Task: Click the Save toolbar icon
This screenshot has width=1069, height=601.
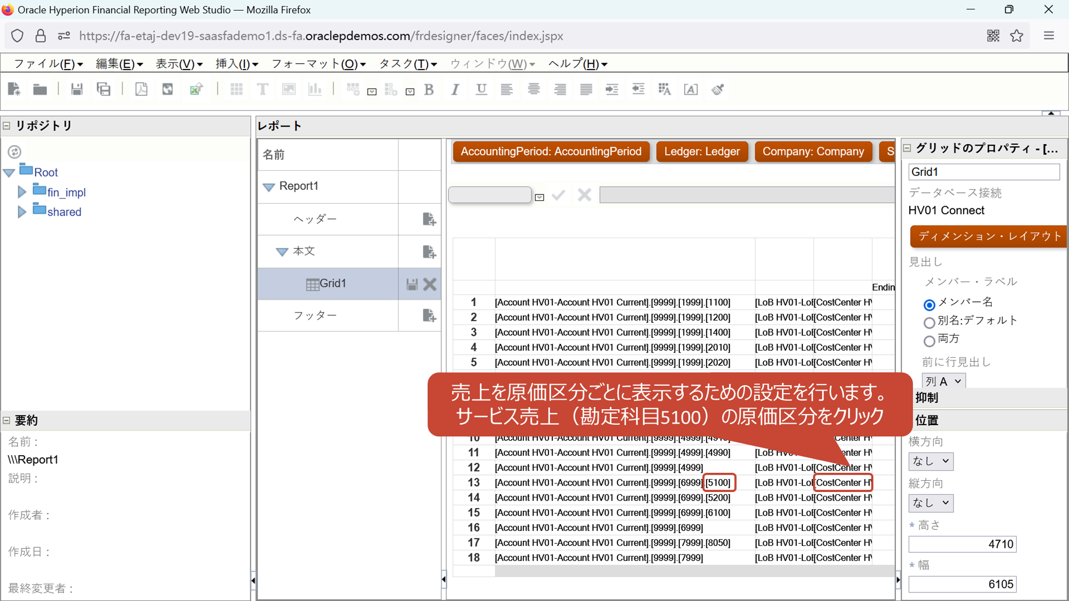Action: [x=77, y=89]
